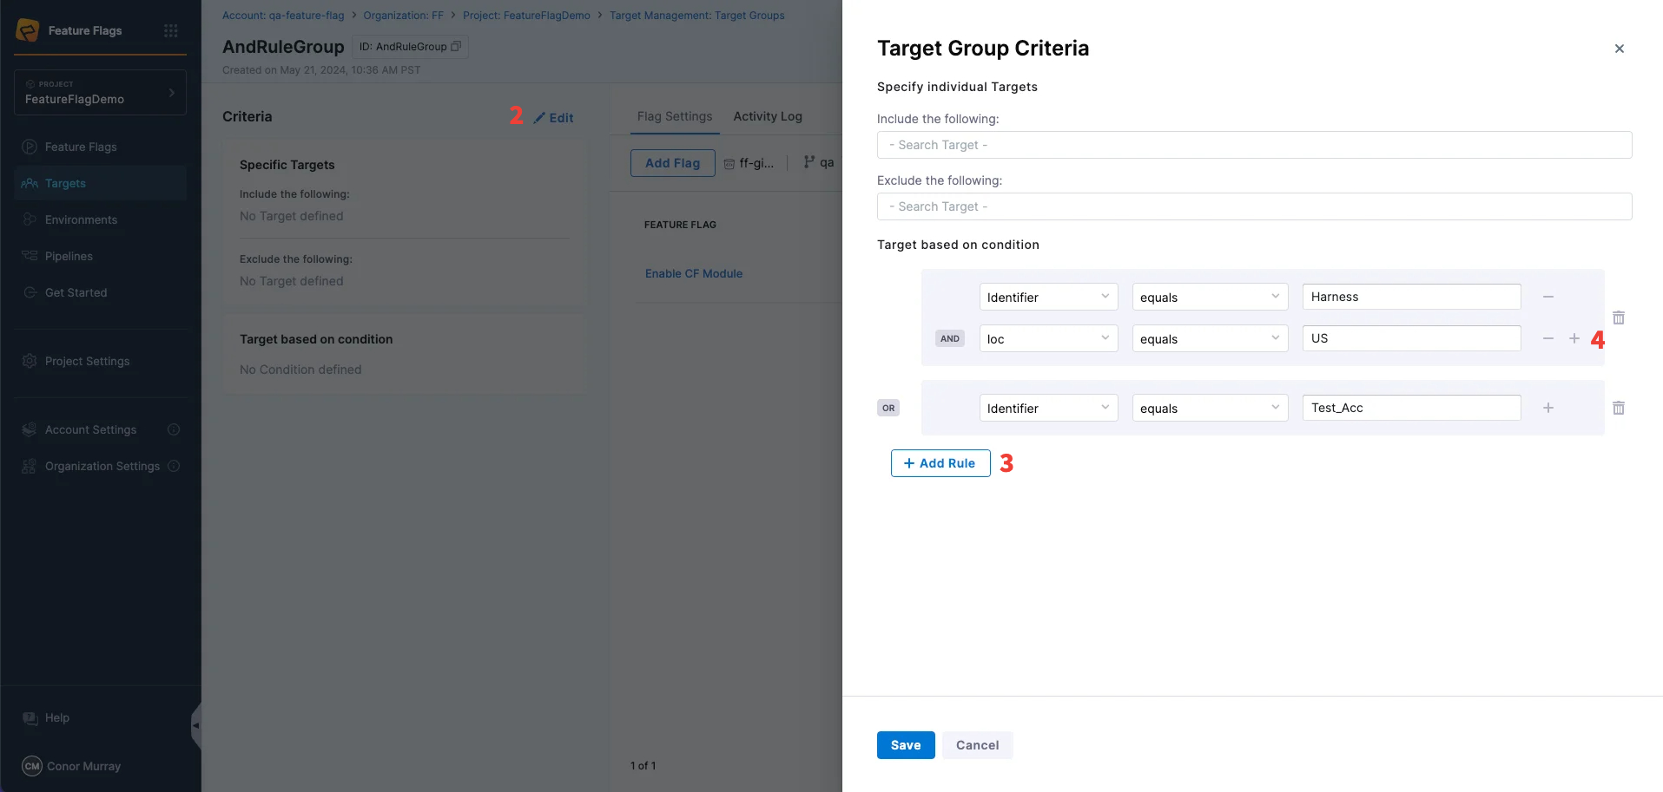This screenshot has height=792, width=1663.
Task: Open the Project Settings gear icon
Action: pyautogui.click(x=29, y=361)
